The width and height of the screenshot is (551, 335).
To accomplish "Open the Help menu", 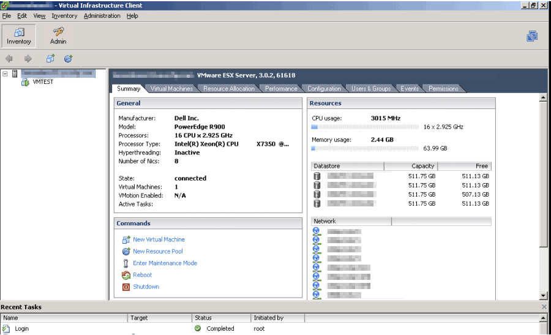I will click(x=132, y=16).
